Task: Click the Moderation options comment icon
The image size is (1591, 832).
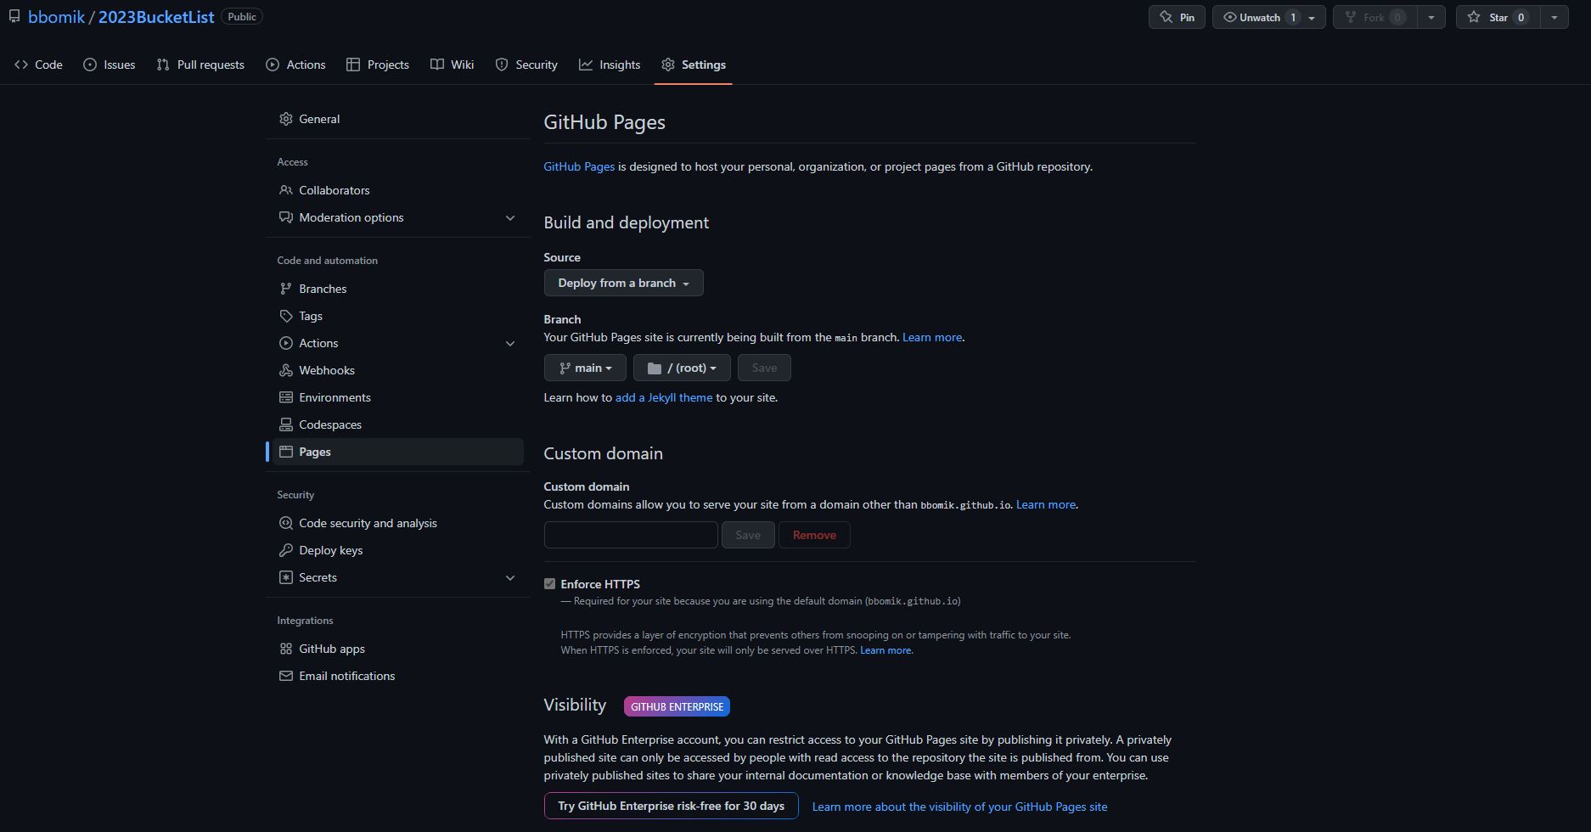Action: click(x=286, y=217)
